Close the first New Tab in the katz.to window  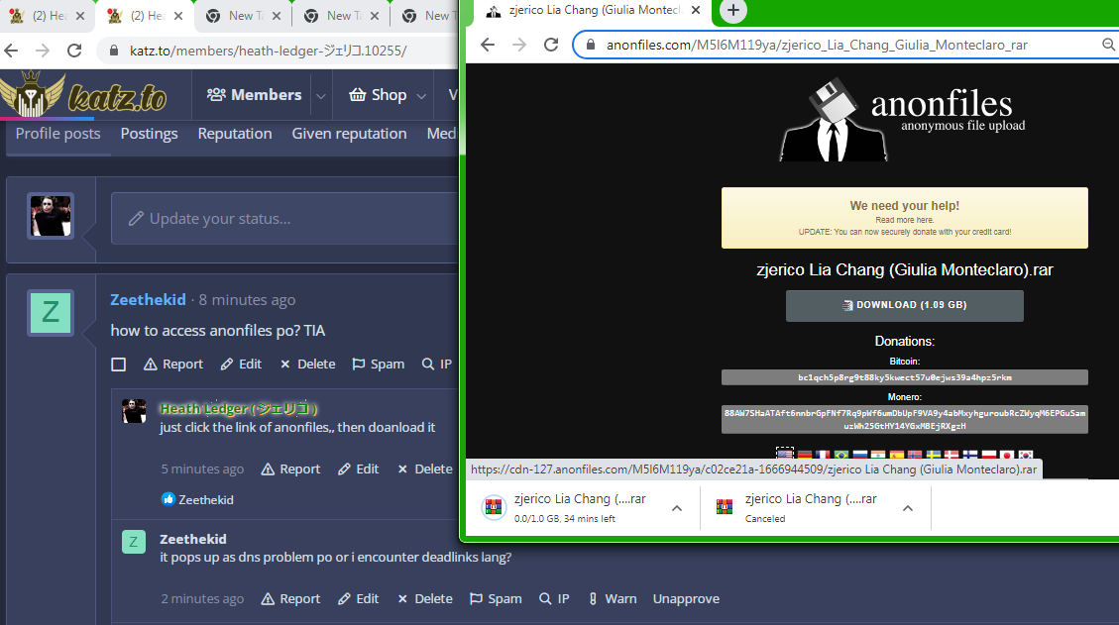point(277,16)
